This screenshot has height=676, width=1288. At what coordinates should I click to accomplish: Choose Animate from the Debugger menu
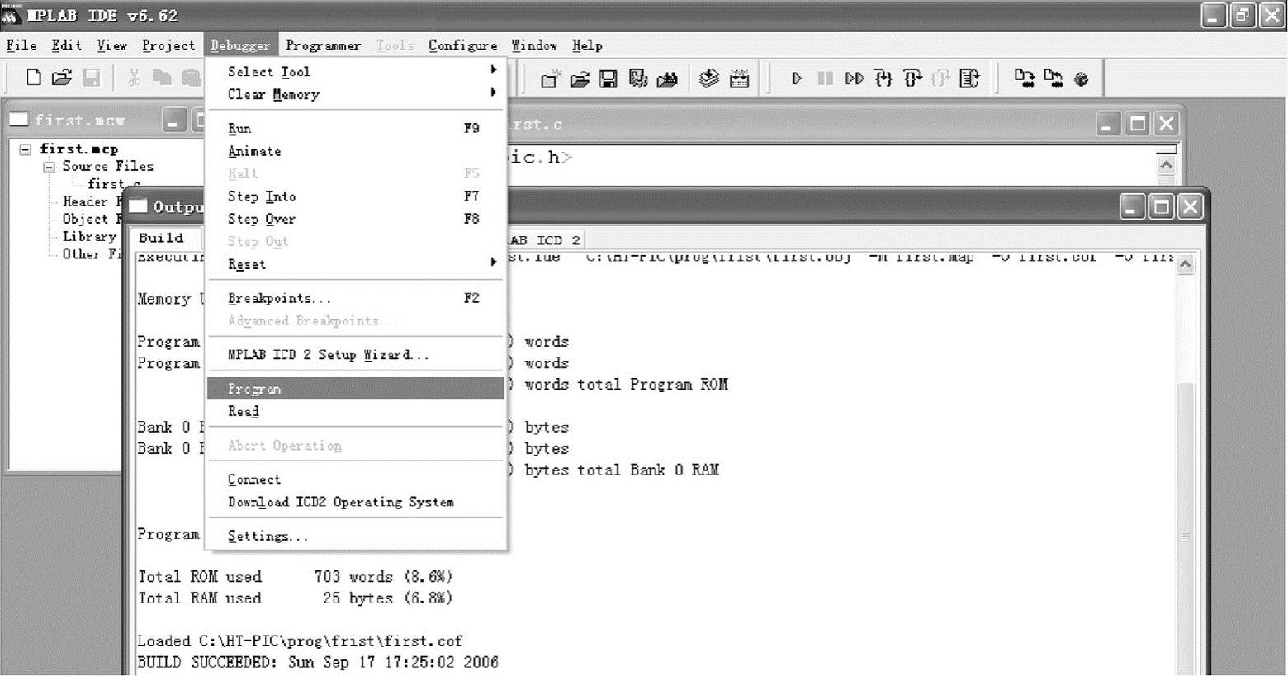click(356, 151)
